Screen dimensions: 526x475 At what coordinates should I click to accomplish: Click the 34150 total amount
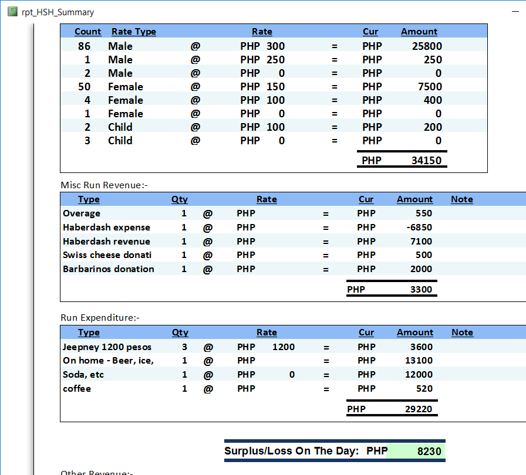(x=426, y=160)
